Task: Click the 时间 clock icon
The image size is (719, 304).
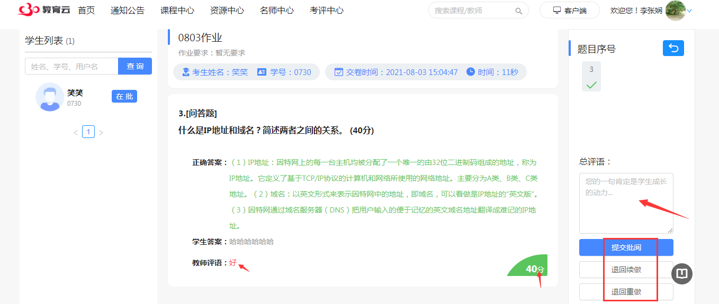Action: 471,71
